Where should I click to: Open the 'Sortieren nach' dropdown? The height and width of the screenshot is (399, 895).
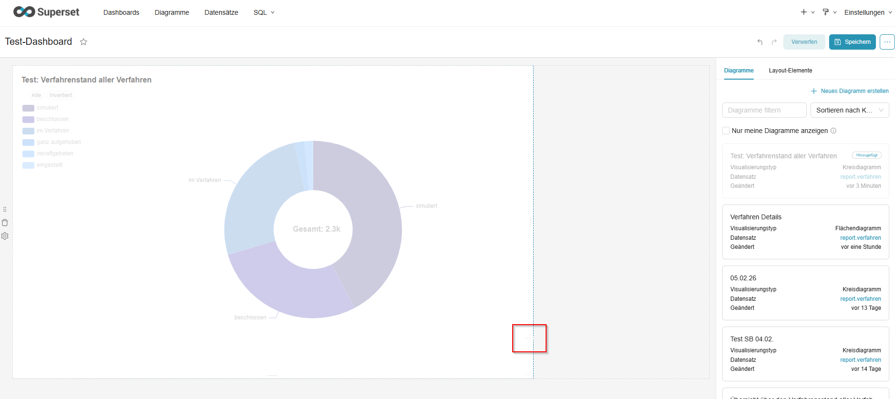pyautogui.click(x=849, y=110)
